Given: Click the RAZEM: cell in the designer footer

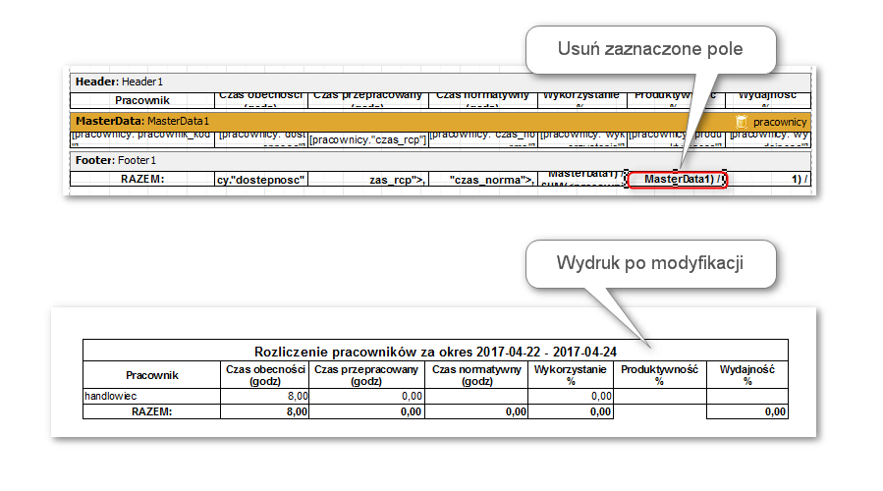Looking at the screenshot, I should [x=141, y=180].
